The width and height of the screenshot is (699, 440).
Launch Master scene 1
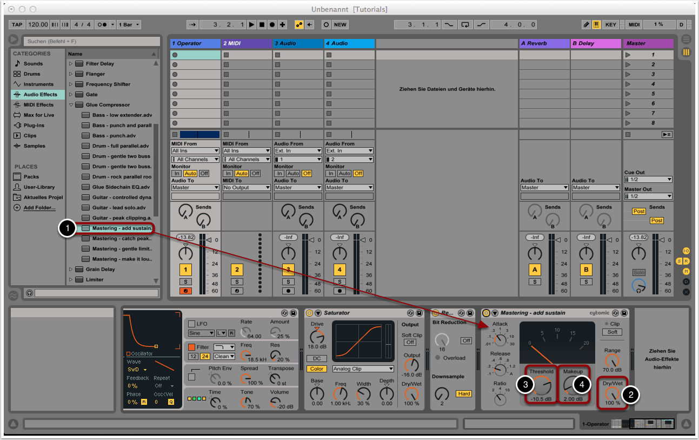pyautogui.click(x=628, y=55)
